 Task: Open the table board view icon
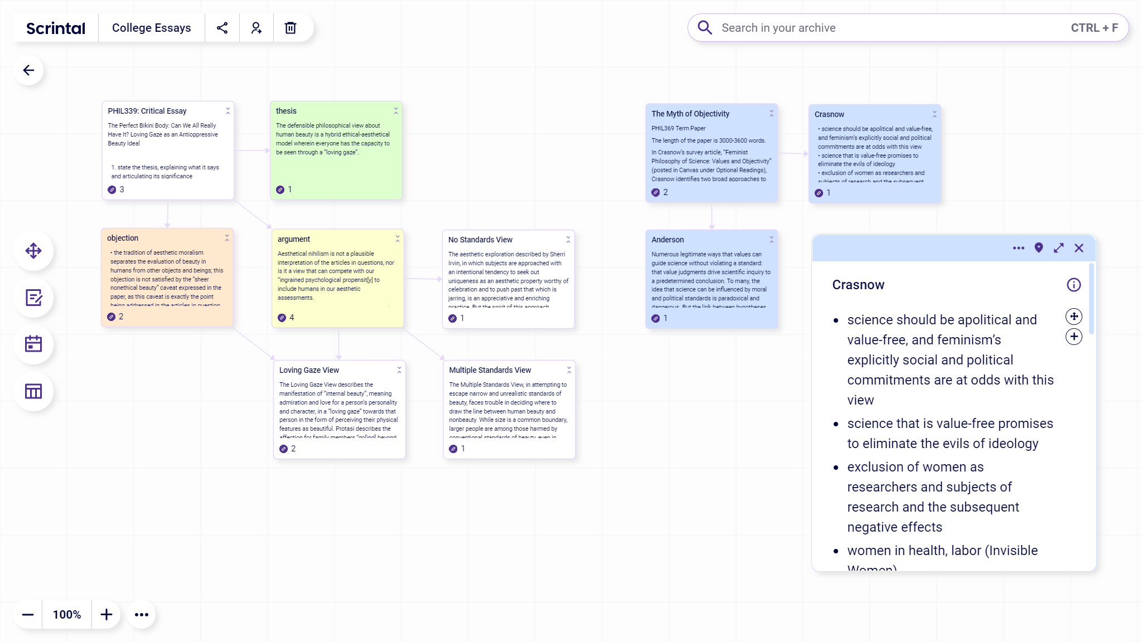[x=33, y=391]
